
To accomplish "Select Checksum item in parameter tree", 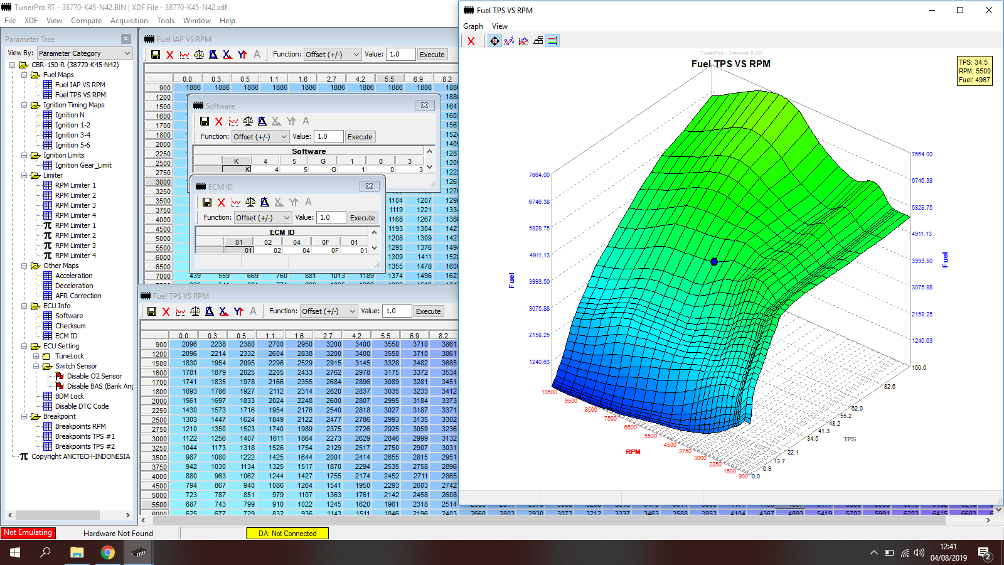I will 70,326.
